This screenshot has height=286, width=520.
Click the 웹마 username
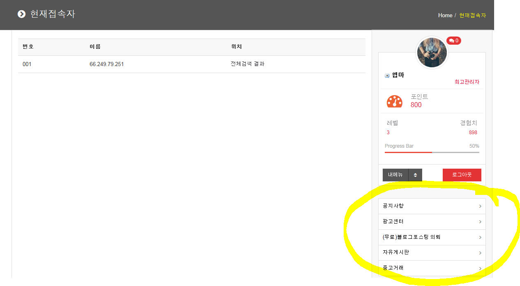click(398, 75)
